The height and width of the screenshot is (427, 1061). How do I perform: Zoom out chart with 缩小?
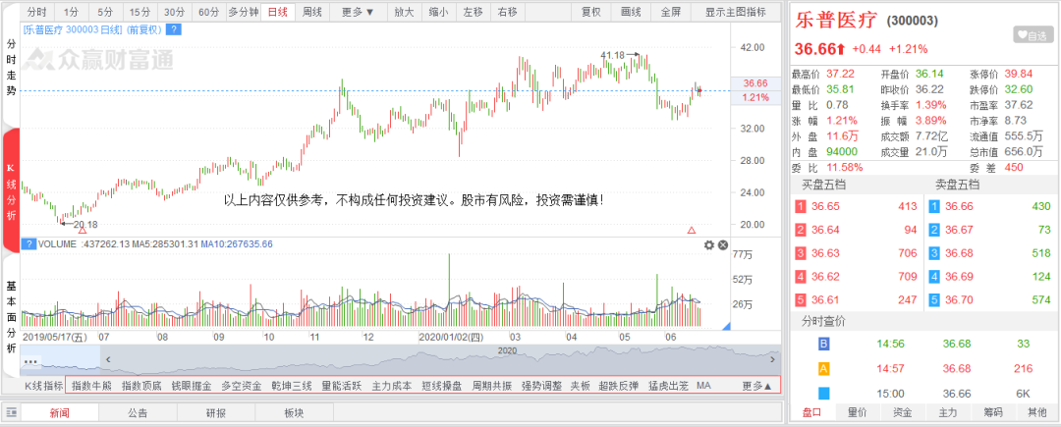click(x=438, y=12)
